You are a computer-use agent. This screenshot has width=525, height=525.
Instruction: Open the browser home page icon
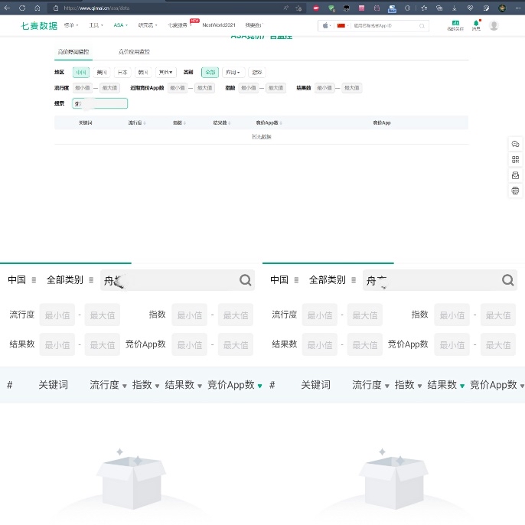coord(37,8)
